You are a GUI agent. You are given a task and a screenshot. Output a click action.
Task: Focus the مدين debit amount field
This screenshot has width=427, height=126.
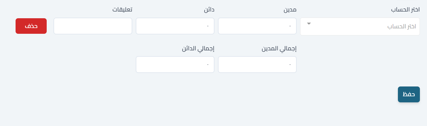[x=257, y=26]
